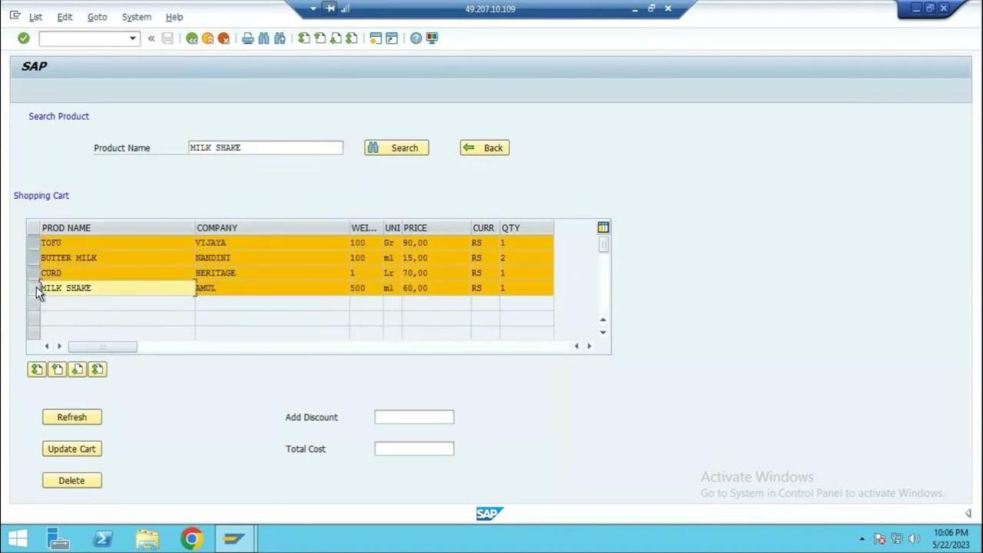Image resolution: width=983 pixels, height=553 pixels.
Task: Select the CURD row selector
Action: pos(33,273)
